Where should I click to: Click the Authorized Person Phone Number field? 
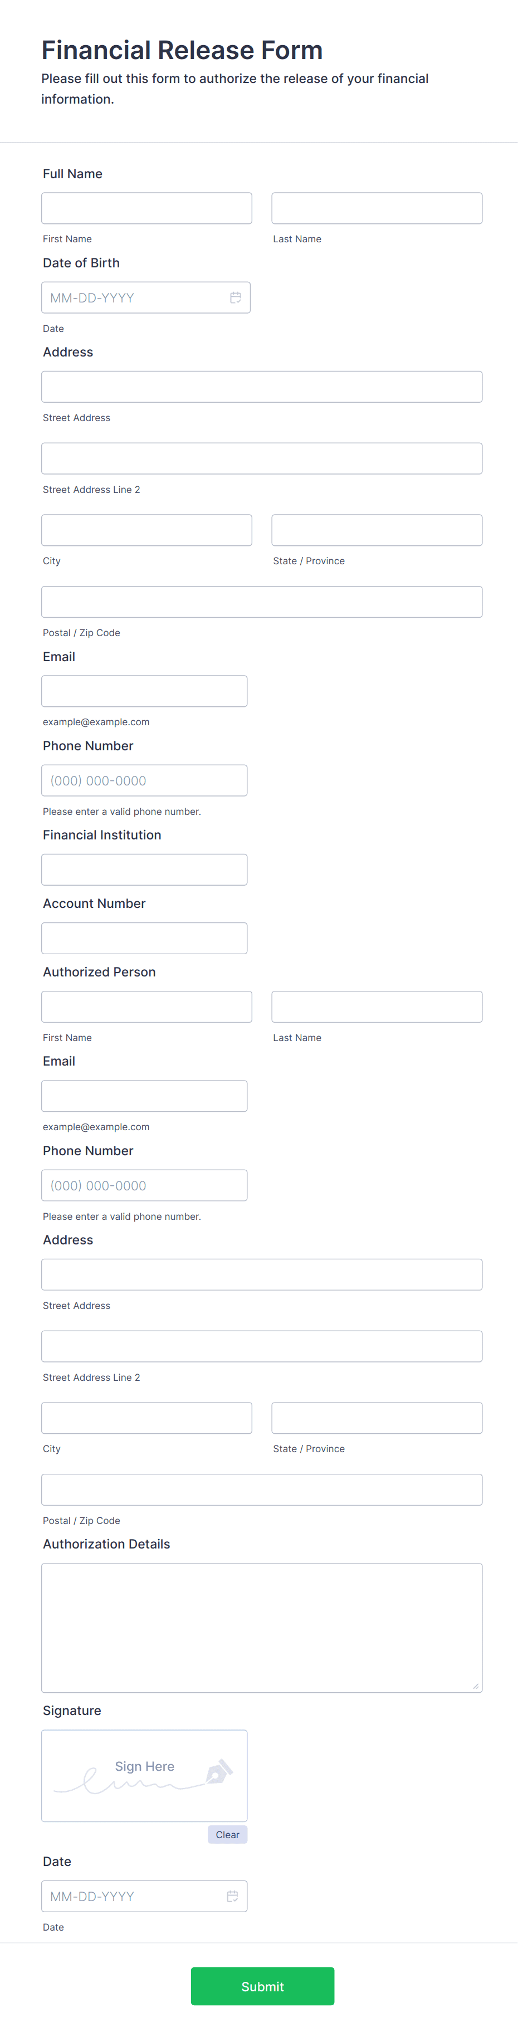(144, 1185)
